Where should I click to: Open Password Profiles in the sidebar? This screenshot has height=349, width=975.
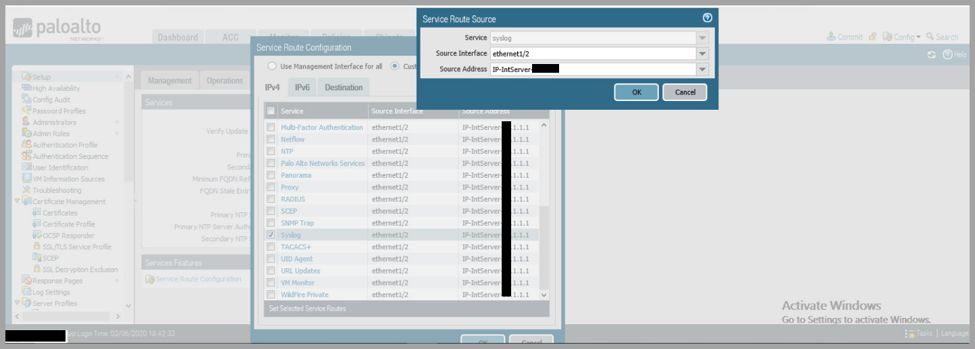(x=59, y=111)
